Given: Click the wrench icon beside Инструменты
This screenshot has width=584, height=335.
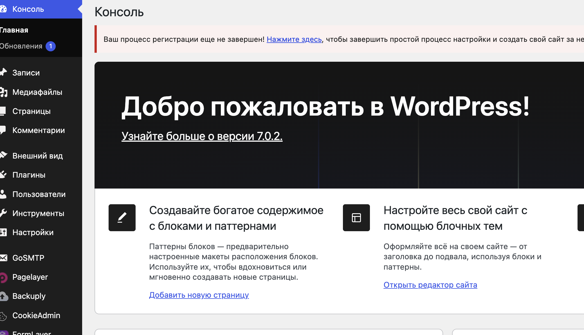Looking at the screenshot, I should (x=3, y=213).
